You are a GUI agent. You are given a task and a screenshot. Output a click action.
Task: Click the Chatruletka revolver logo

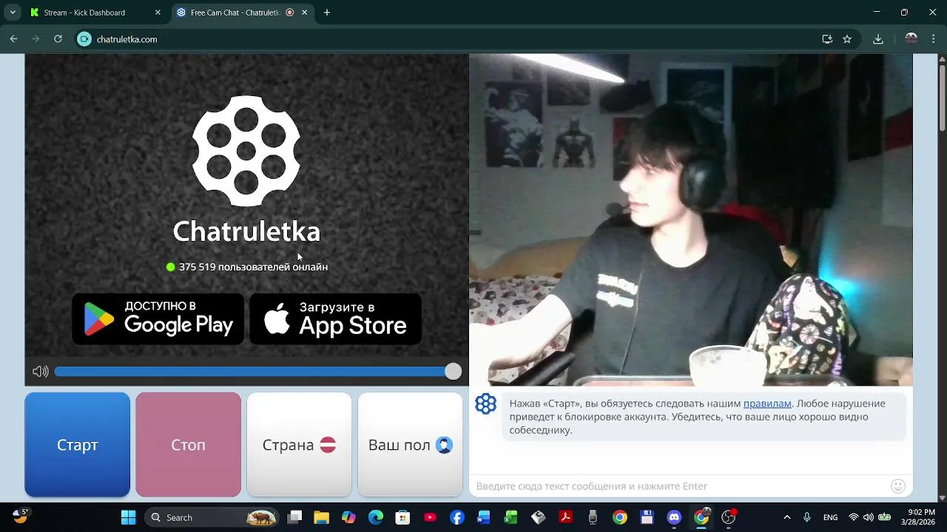pos(246,151)
